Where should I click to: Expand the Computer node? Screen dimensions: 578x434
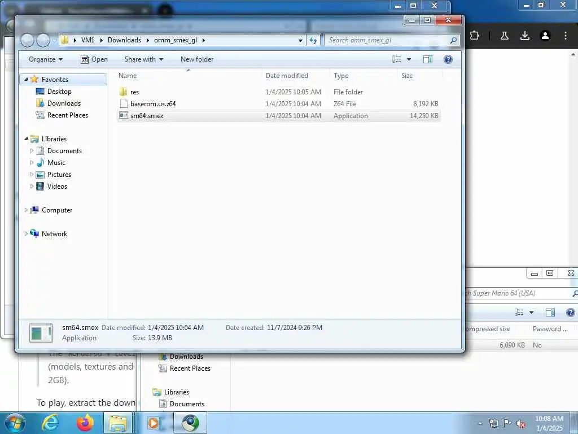26,210
